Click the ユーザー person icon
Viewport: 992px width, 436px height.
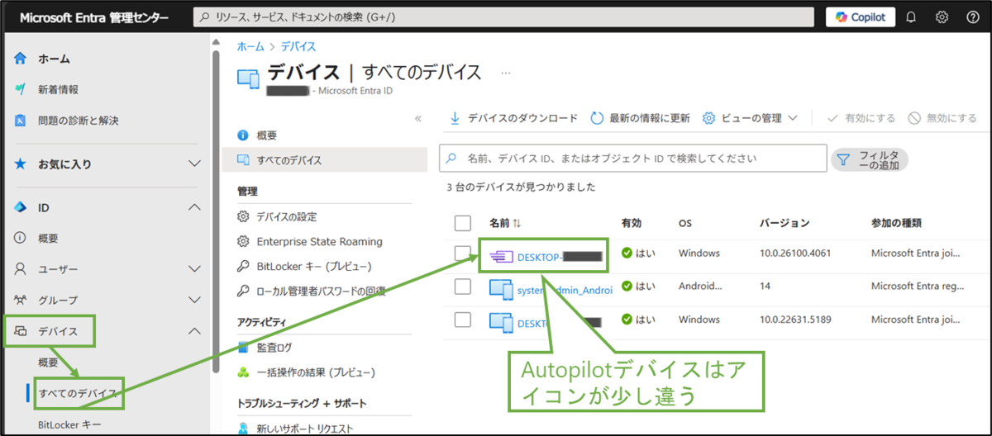(21, 268)
